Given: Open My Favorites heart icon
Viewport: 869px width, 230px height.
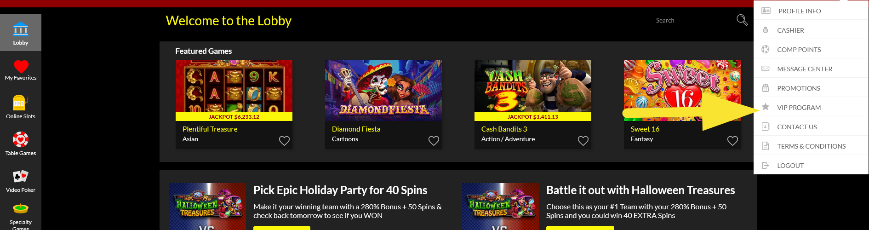Looking at the screenshot, I should click(x=21, y=67).
